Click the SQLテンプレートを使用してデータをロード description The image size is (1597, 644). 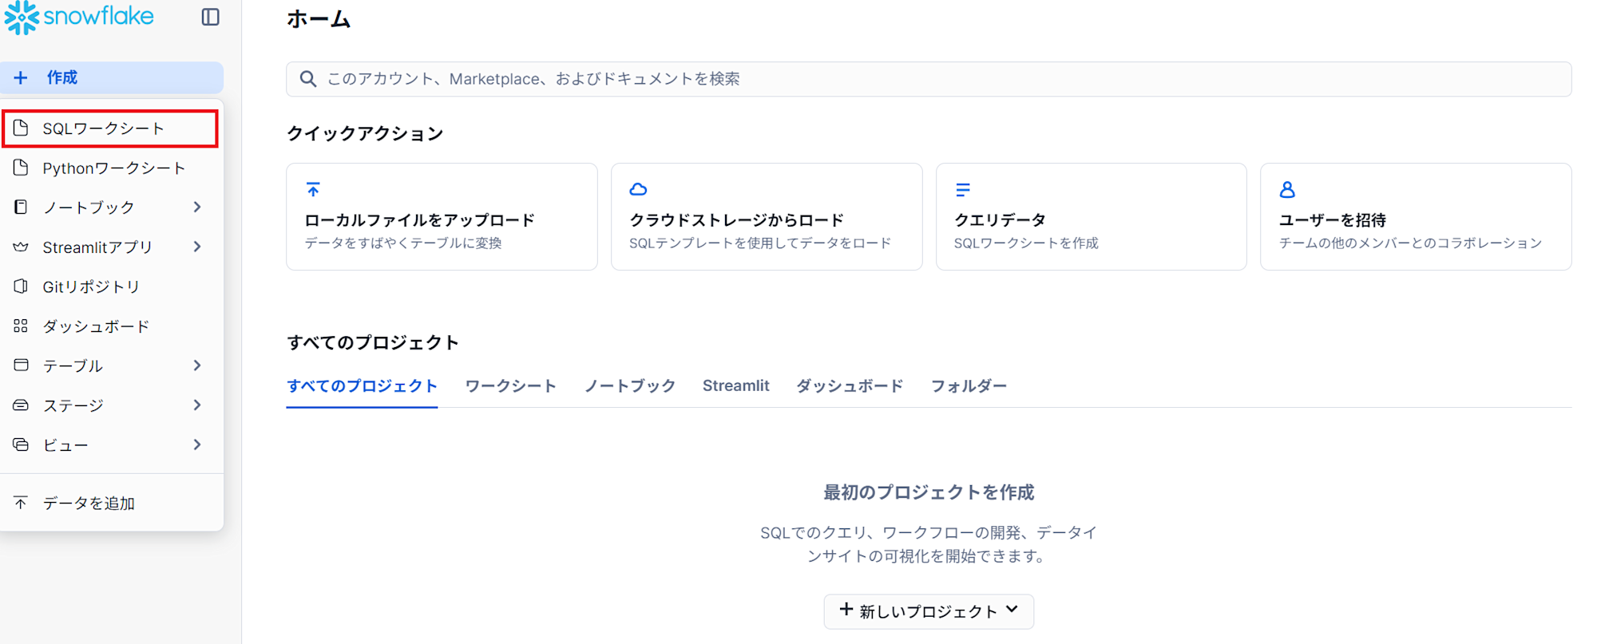point(760,243)
